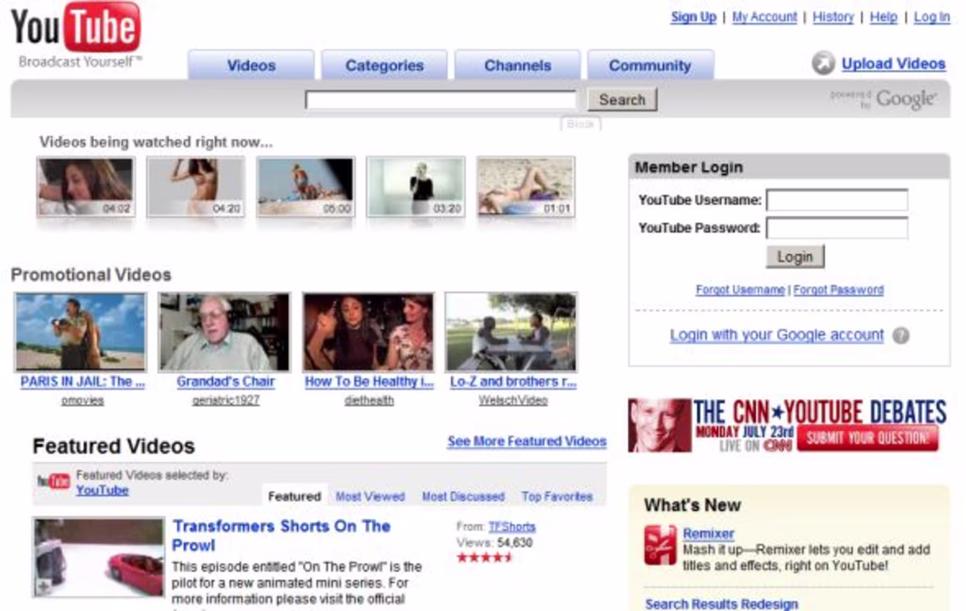Focus the YouTube Username field

click(x=837, y=200)
